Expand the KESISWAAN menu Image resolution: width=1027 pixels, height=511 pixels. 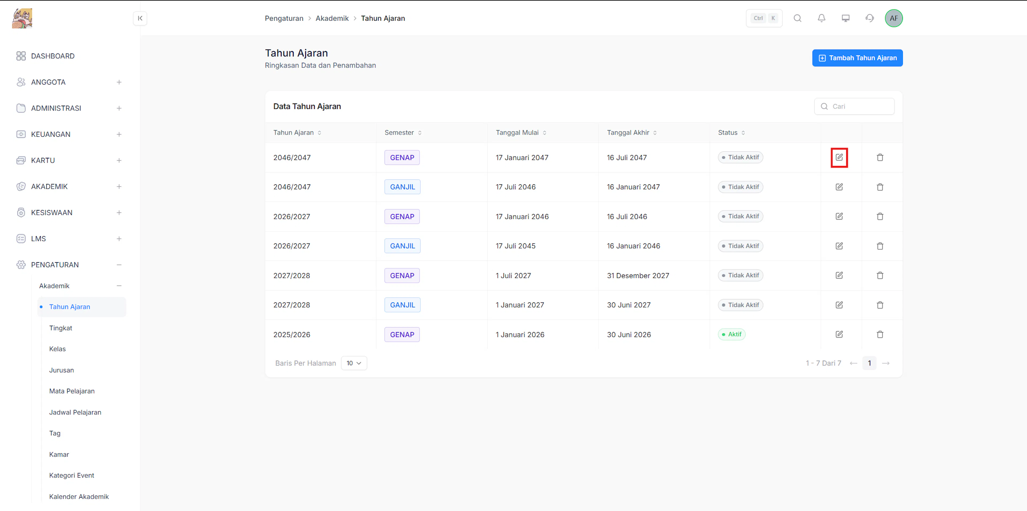pos(119,213)
